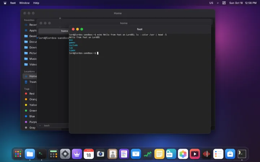Open the Window menu
This screenshot has height=162, width=260.
(25, 3)
